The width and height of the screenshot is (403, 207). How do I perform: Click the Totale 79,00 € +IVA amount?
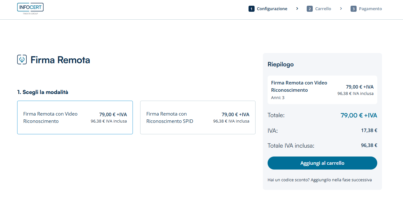click(359, 115)
